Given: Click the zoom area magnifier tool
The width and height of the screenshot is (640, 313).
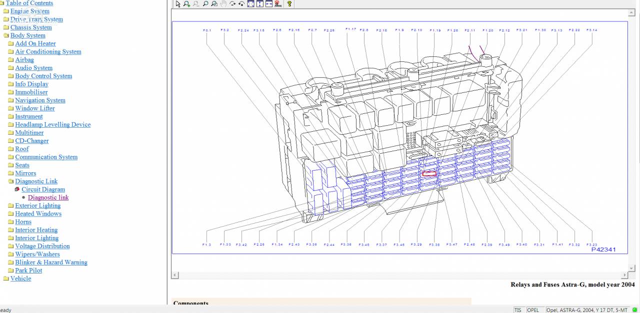Looking at the screenshot, I should pyautogui.click(x=214, y=4).
